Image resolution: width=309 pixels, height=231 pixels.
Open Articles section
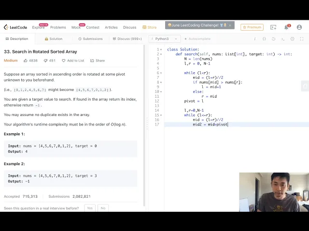(111, 27)
